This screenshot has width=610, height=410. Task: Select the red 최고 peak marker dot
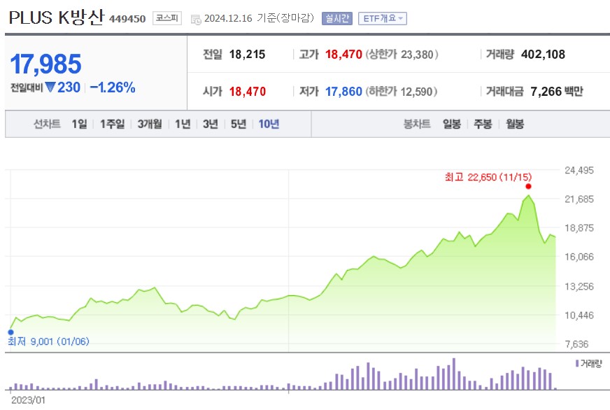(x=529, y=187)
